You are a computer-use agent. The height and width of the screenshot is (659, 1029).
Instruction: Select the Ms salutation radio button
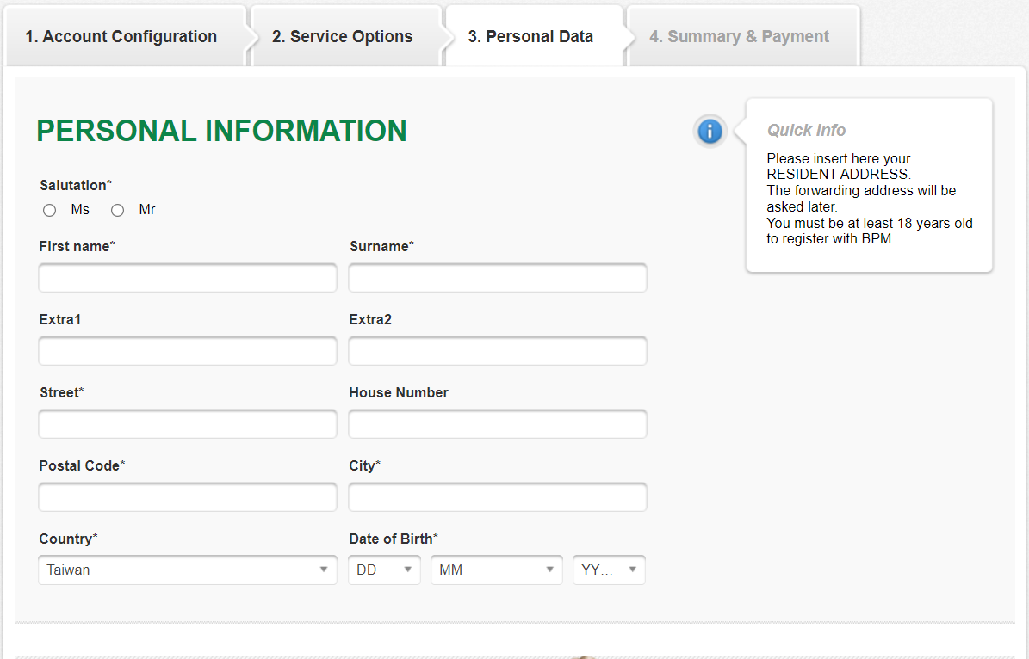pos(50,210)
